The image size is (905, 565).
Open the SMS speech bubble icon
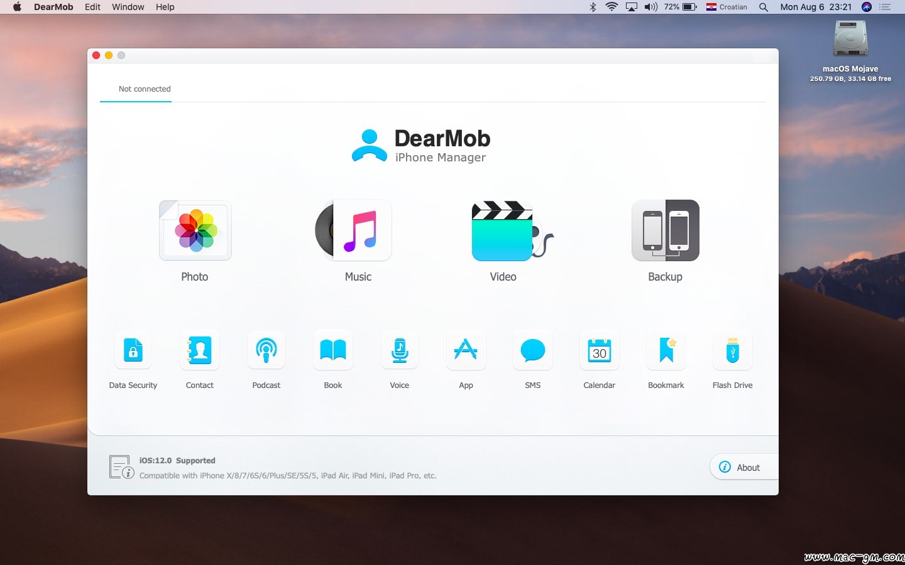[533, 350]
